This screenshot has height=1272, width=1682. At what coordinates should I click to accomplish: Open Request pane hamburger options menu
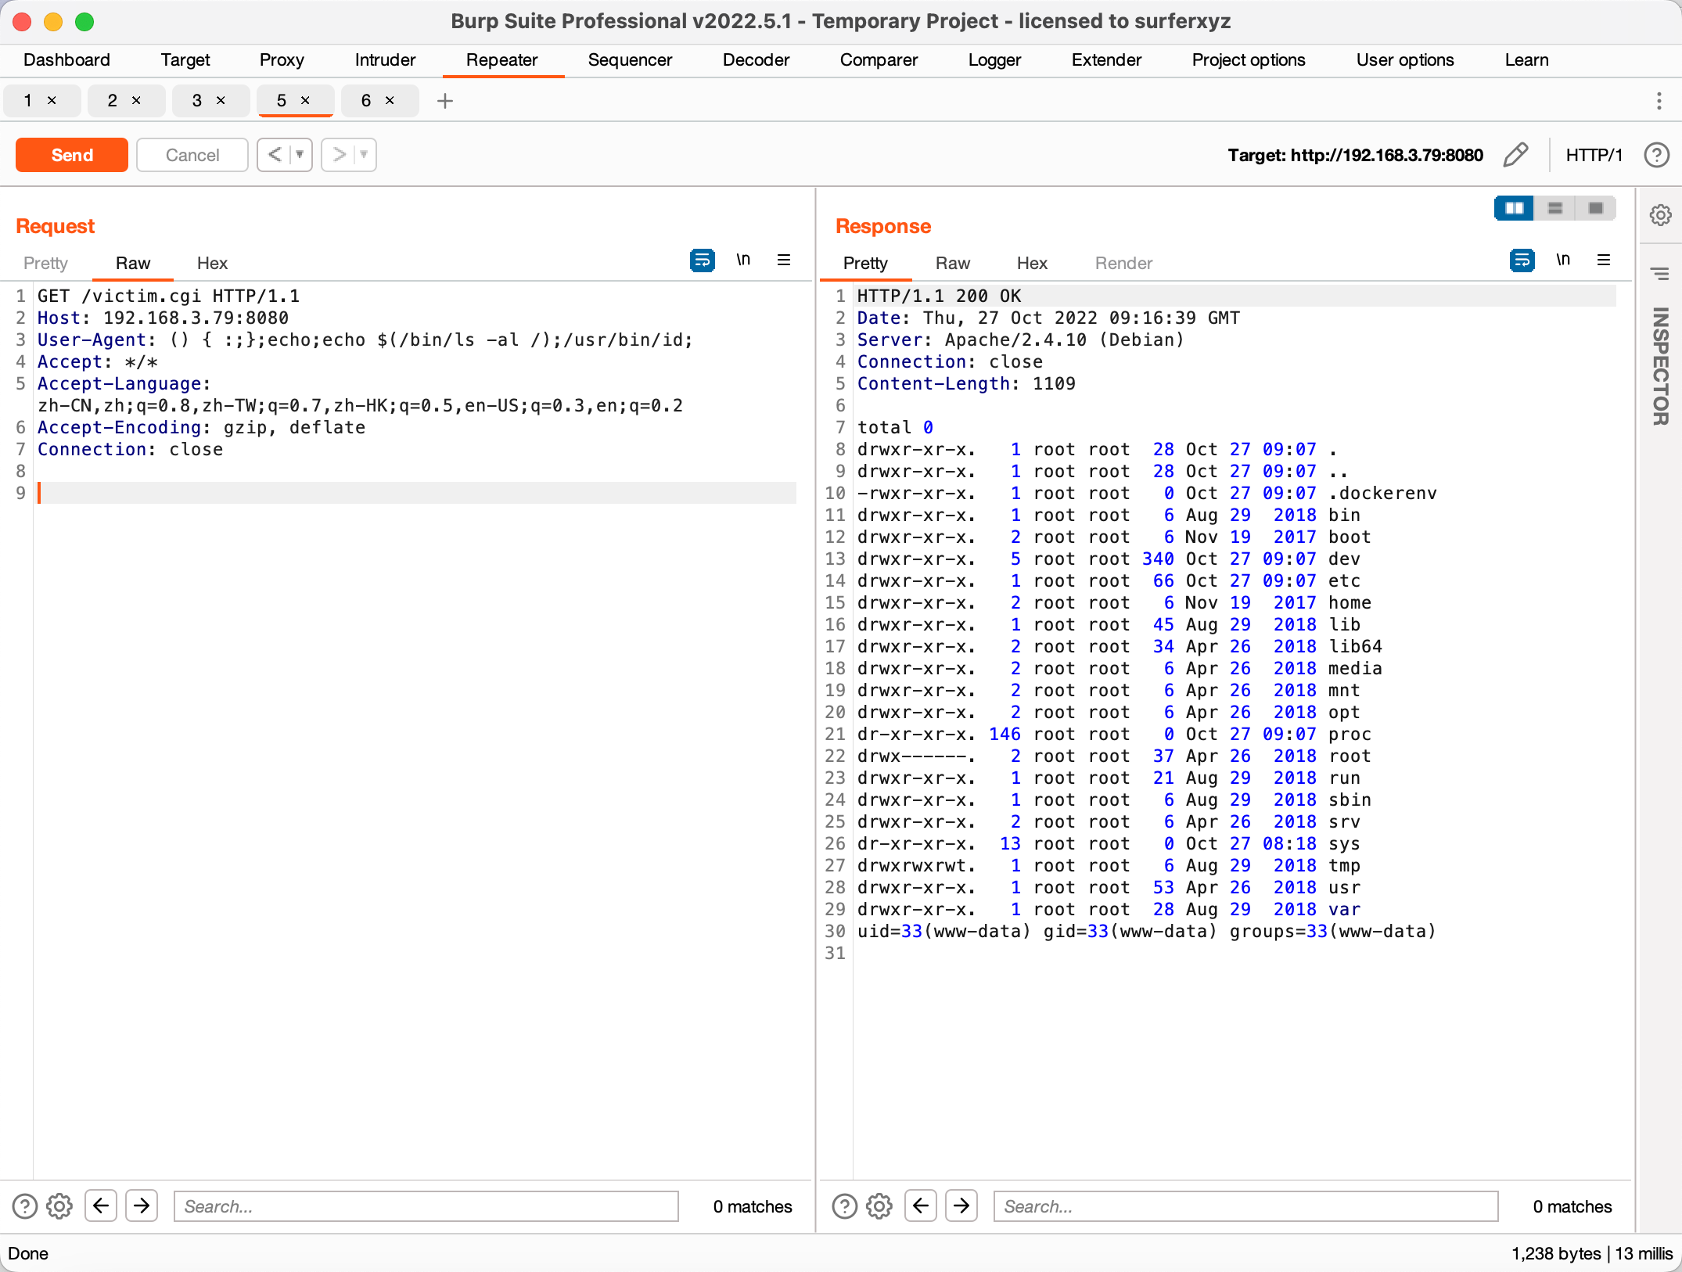[783, 261]
